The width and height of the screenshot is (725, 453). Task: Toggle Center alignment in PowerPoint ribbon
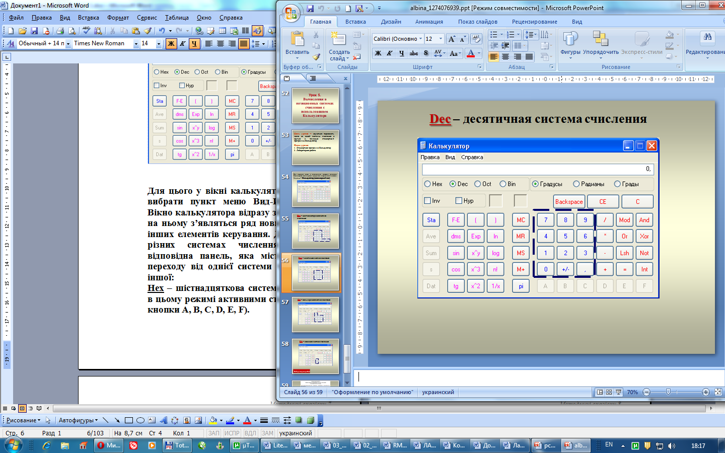505,57
